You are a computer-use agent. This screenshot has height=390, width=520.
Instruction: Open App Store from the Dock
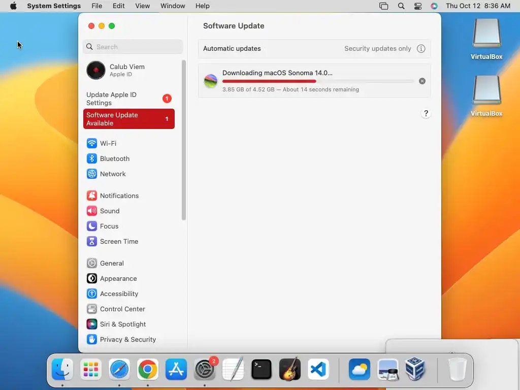(176, 369)
